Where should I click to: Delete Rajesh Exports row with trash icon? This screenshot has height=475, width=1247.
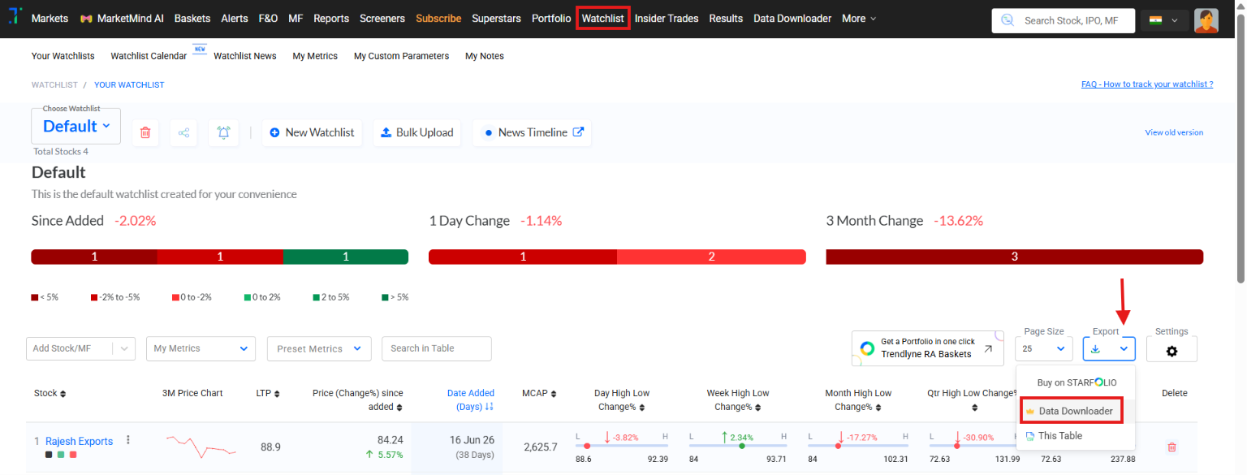(x=1171, y=447)
